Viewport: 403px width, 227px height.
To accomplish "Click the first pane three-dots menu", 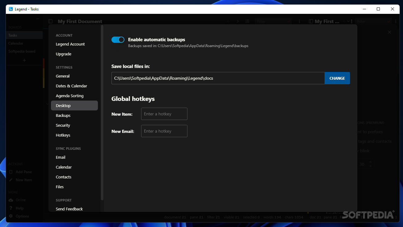I will (300, 21).
